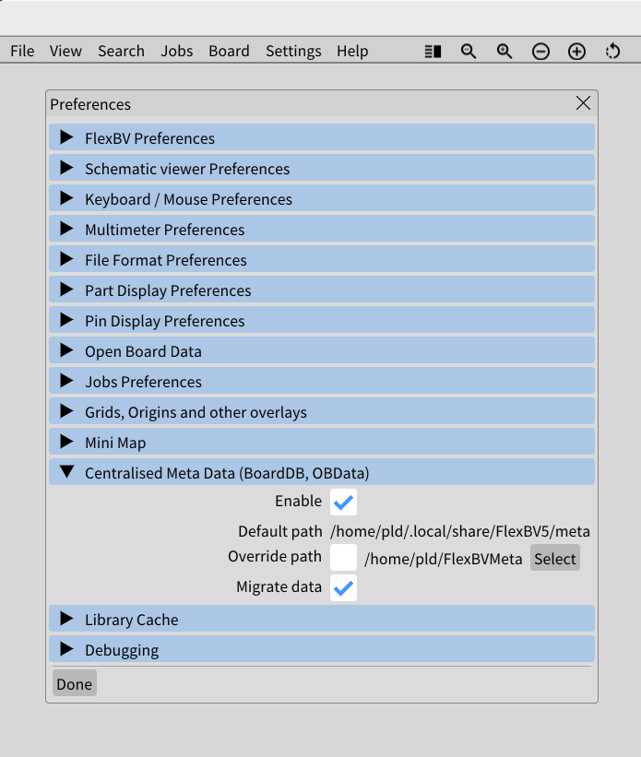Click the rotate counter-clockwise icon

point(612,52)
